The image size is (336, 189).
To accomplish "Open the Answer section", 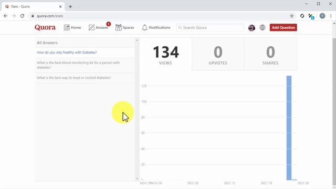I will [x=98, y=27].
